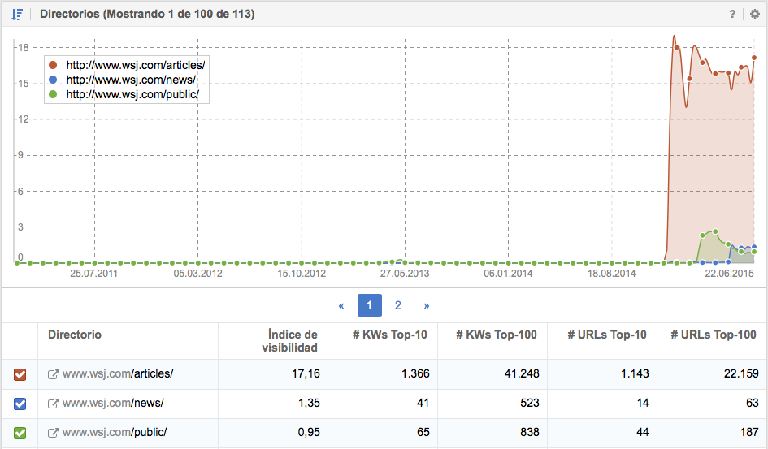Select page 1 in pagination

tap(370, 306)
